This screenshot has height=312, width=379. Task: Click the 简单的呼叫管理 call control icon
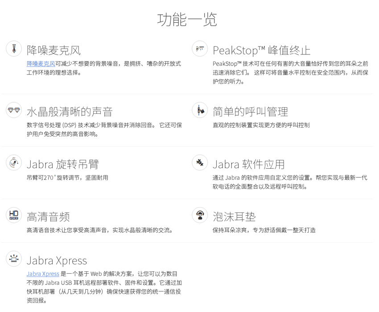pos(200,110)
